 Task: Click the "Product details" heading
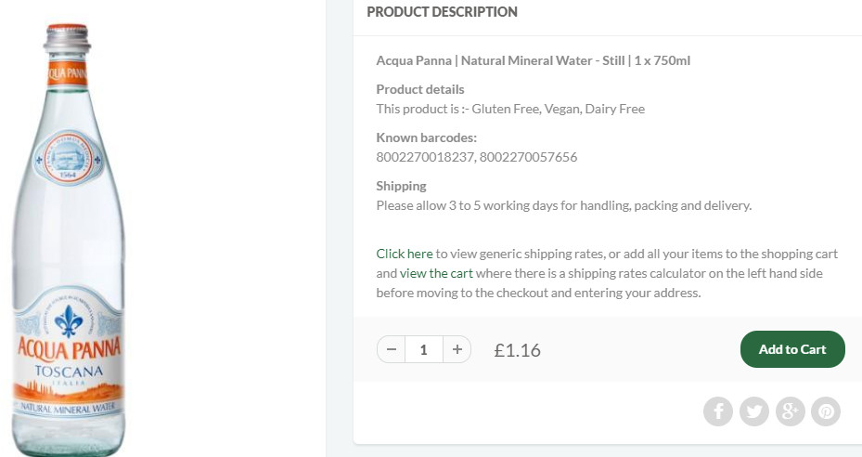coord(419,89)
